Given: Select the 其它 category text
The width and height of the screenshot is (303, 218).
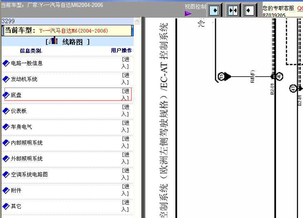Looking at the screenshot, I should coord(16,206).
